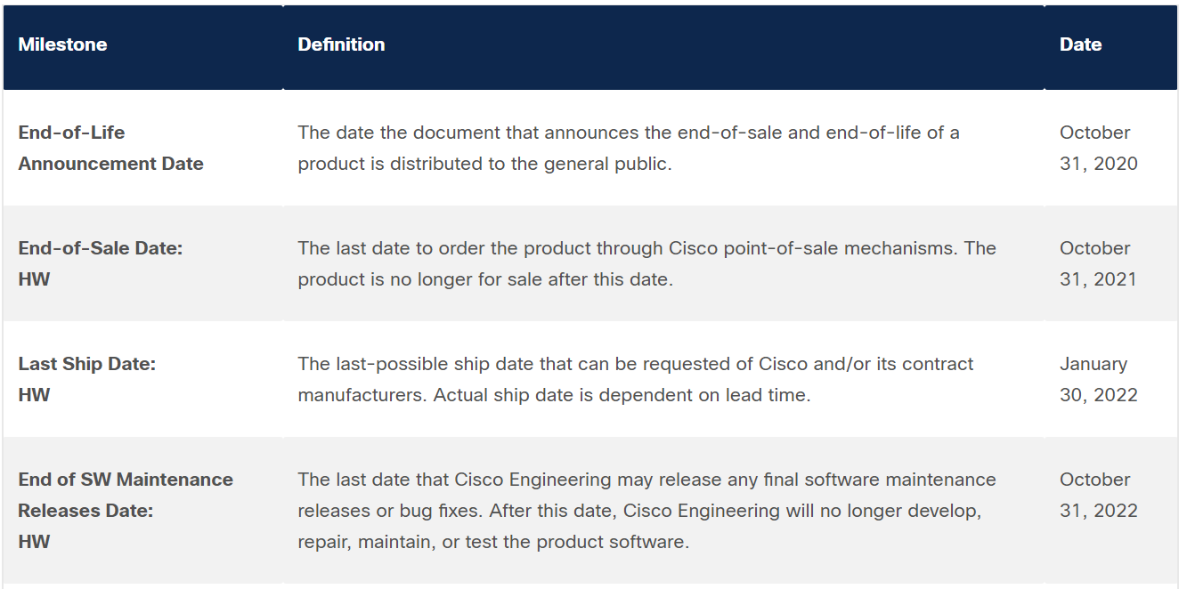
Task: Click the Date column header
Action: coord(1080,44)
